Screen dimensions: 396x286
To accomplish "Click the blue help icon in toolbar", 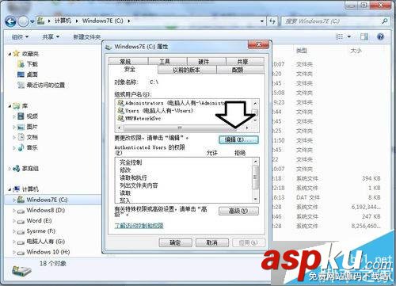I will point(380,36).
